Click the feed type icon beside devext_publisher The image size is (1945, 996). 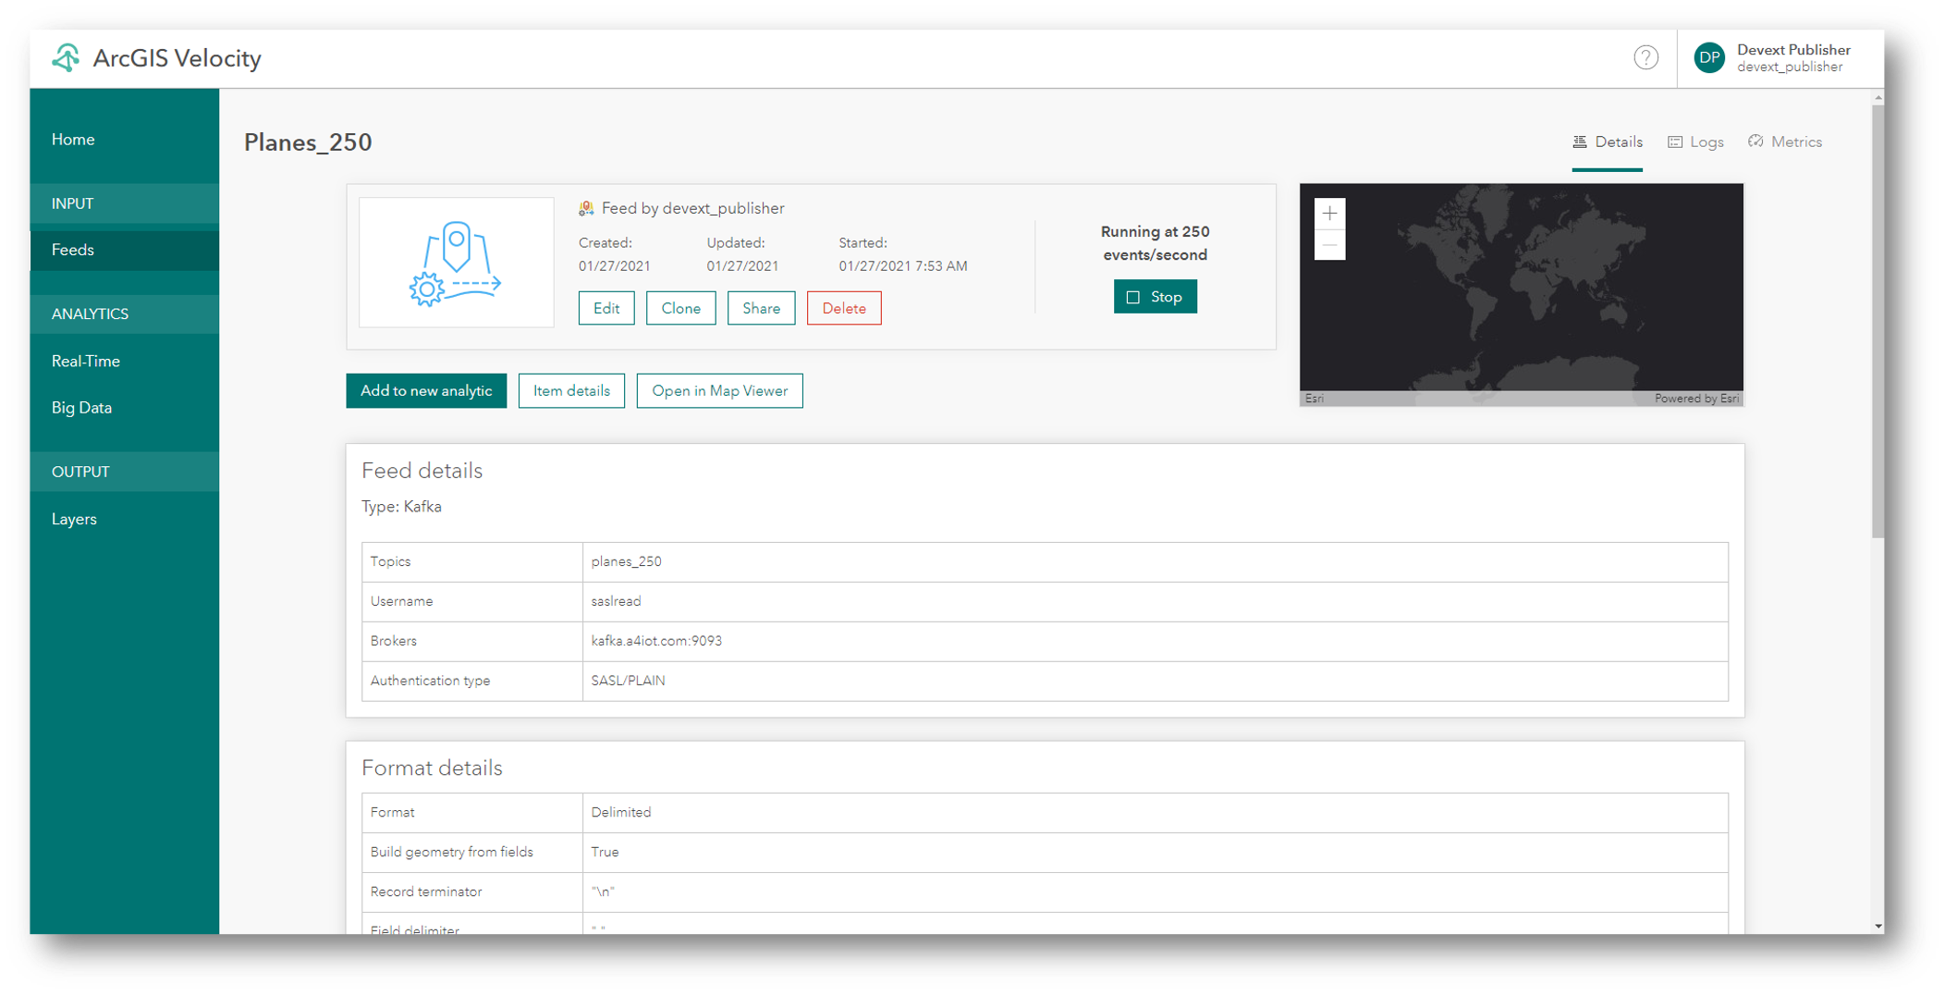coord(586,207)
